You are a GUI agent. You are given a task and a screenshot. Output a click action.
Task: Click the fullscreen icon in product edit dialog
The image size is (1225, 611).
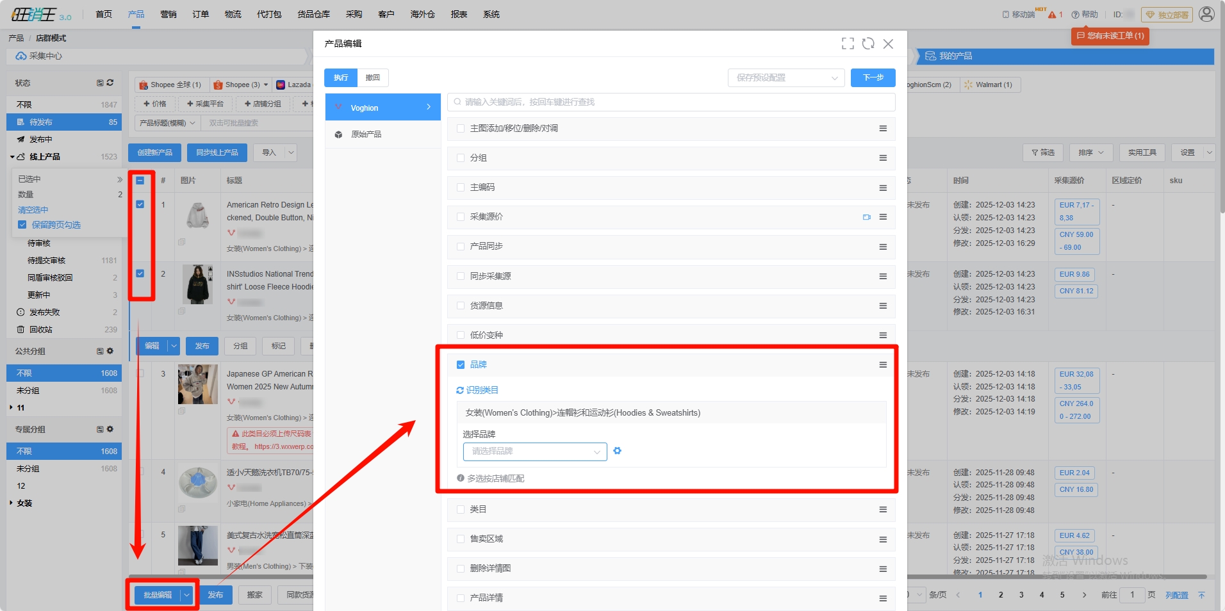point(848,44)
